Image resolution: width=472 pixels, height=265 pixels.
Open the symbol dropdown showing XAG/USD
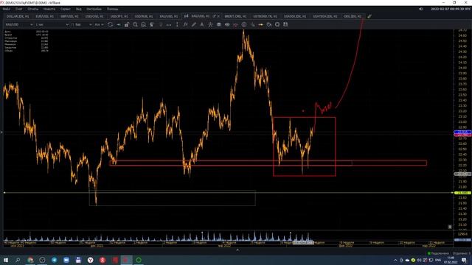pos(18,24)
